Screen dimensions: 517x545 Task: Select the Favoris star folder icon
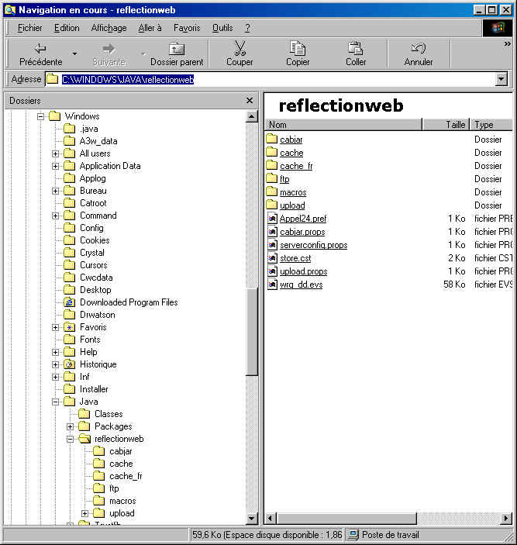(70, 327)
